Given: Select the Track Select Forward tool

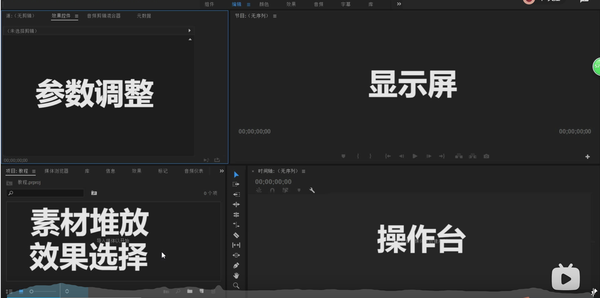Looking at the screenshot, I should [236, 184].
